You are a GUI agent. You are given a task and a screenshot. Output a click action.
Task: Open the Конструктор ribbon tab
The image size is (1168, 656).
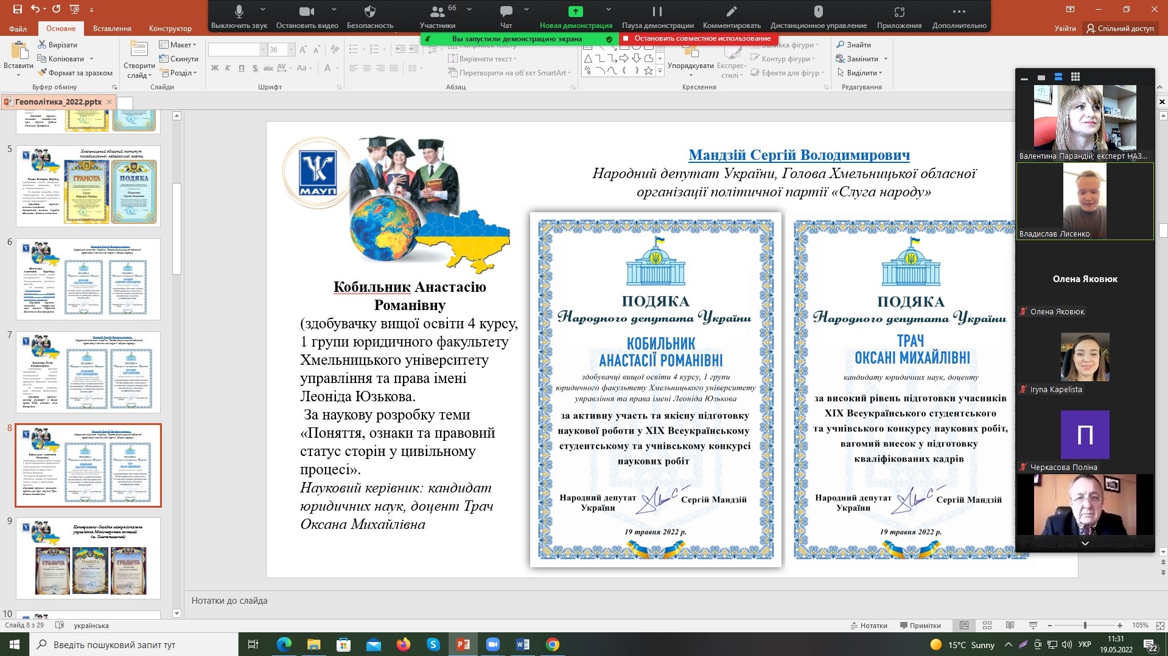coord(170,29)
